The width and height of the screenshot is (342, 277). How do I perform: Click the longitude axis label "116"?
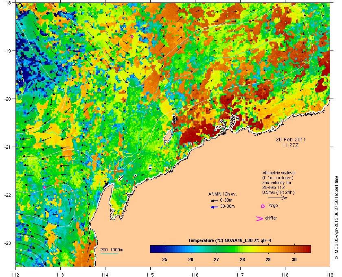195,275
